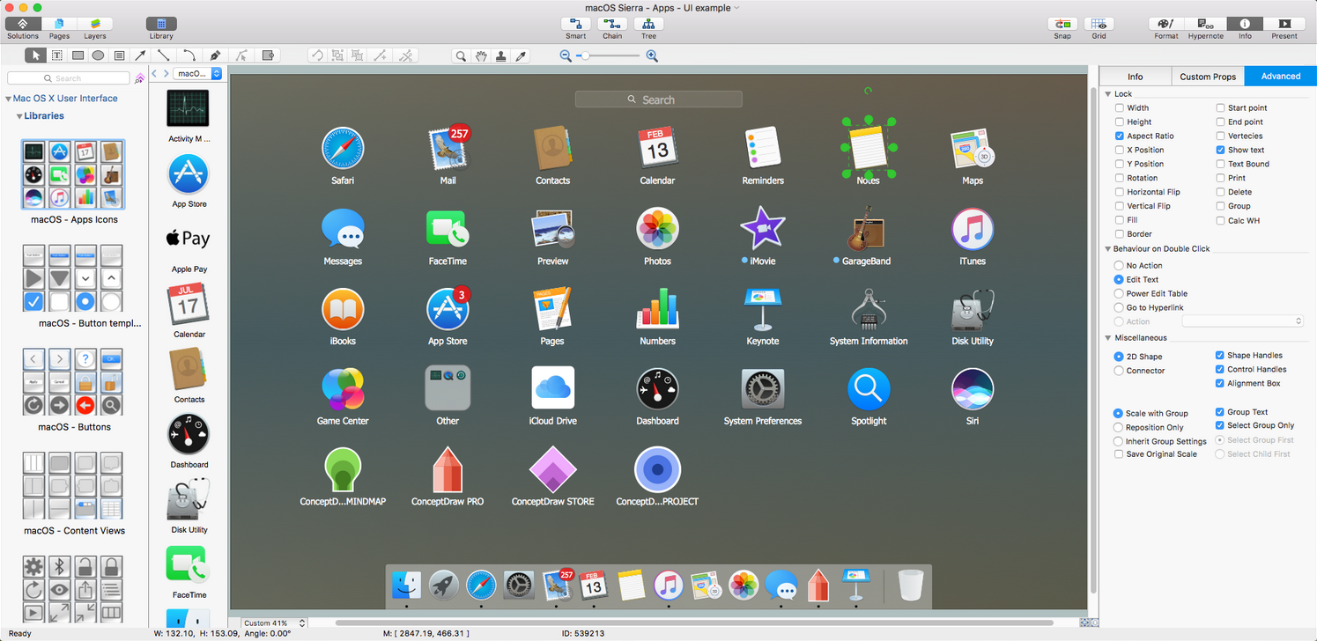The image size is (1317, 641).
Task: Toggle the Grid button
Action: (1099, 24)
